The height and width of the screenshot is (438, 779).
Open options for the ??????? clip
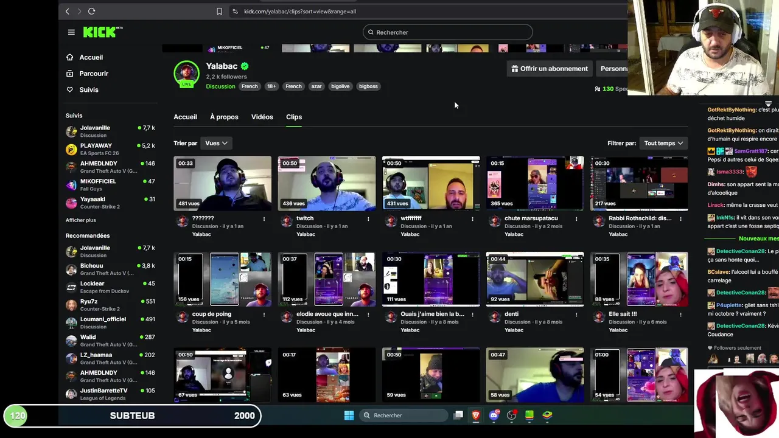tap(264, 218)
